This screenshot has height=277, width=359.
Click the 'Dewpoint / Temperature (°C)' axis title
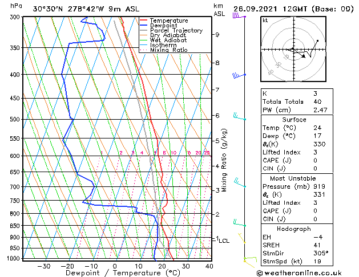(x=123, y=273)
